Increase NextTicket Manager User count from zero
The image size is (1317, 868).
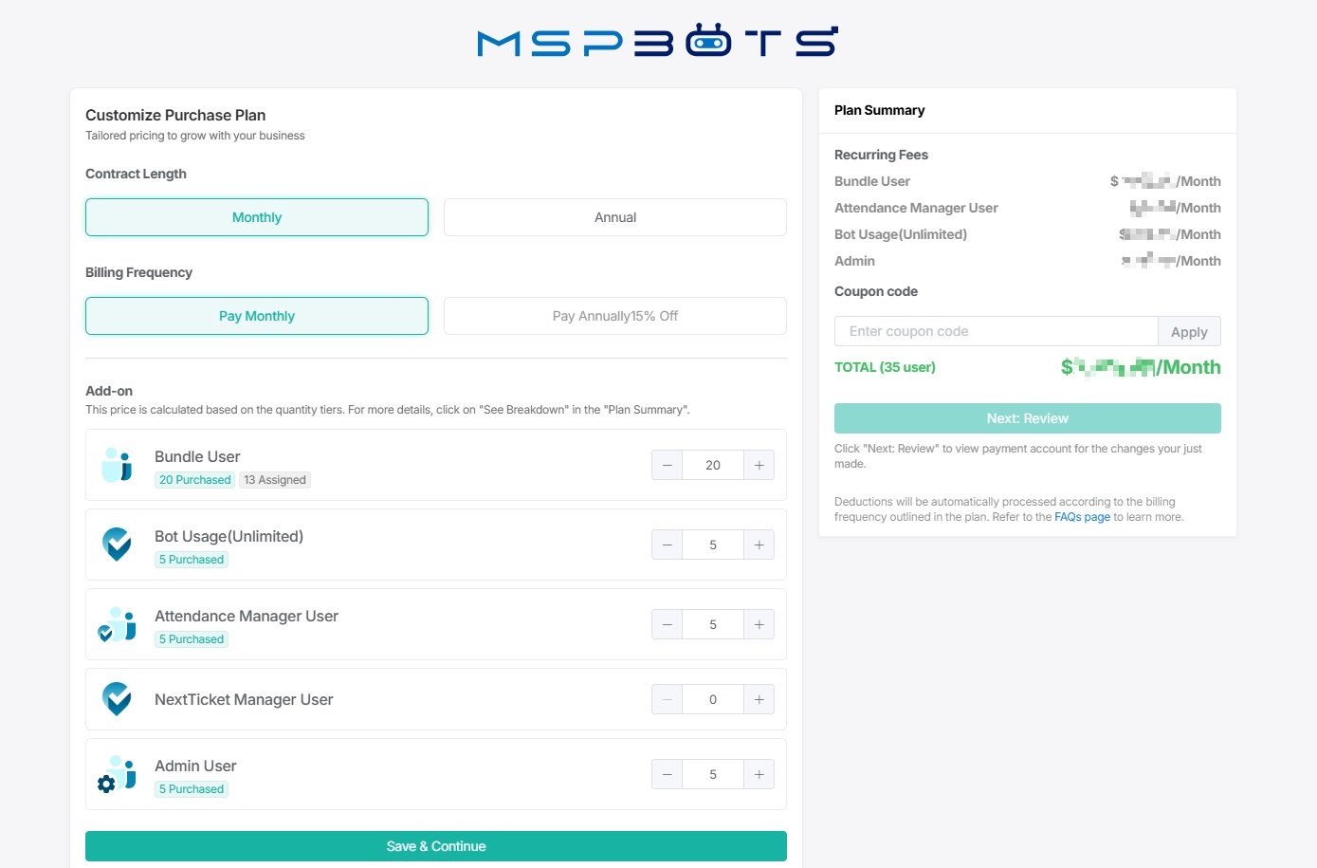coord(759,698)
